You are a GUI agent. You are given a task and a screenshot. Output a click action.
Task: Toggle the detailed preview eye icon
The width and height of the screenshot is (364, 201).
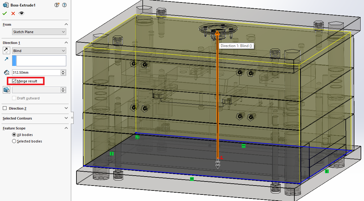tap(21, 13)
